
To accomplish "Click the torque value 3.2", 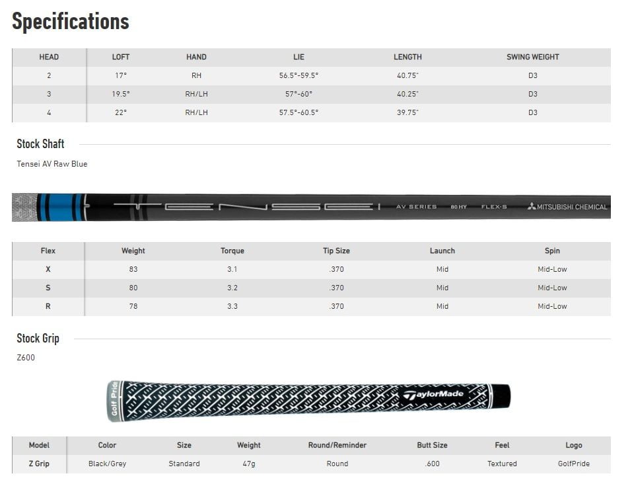I will click(x=232, y=288).
